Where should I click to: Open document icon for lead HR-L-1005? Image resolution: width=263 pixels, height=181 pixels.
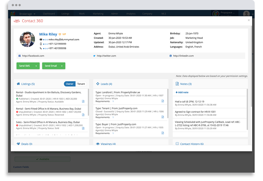[x=163, y=133]
